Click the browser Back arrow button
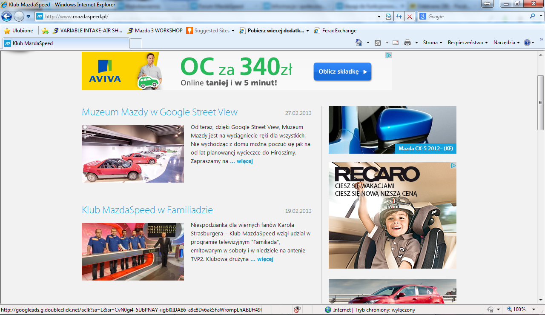545x315 pixels. (6, 17)
